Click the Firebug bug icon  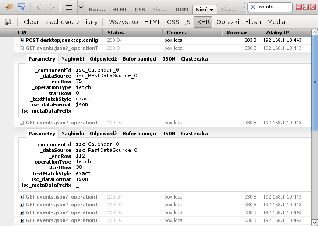[8, 7]
